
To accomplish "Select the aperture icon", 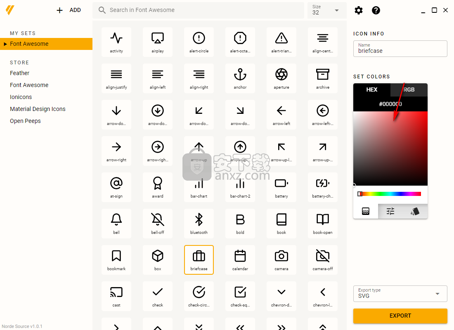I will point(281,78).
